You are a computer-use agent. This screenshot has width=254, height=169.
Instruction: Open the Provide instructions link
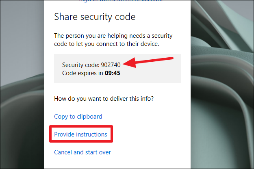click(x=80, y=134)
